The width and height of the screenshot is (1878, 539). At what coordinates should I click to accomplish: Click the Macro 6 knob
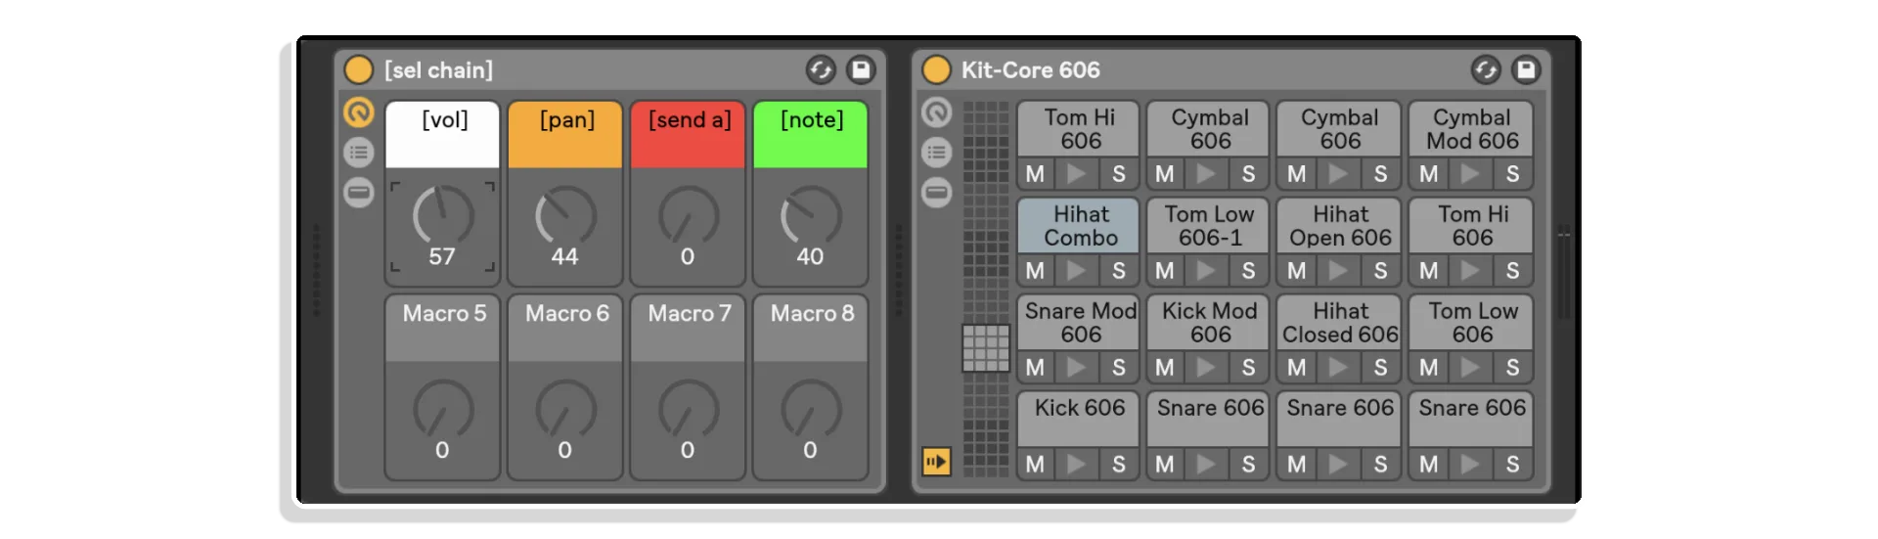pos(565,410)
